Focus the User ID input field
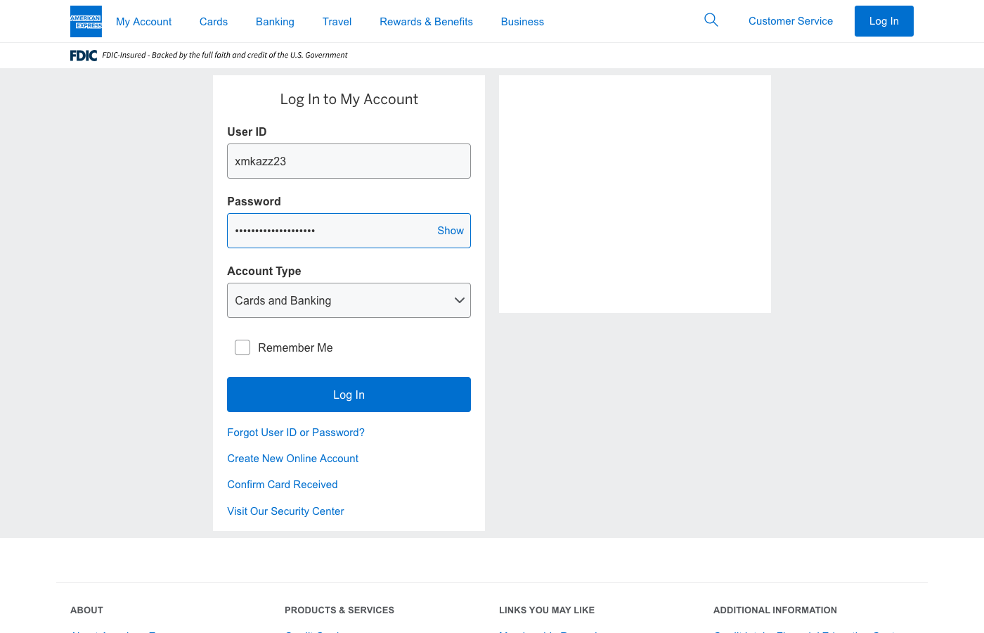Screen dimensions: 984x633 349,161
